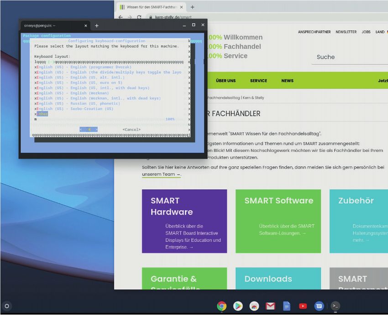Open Gmail from the shelf

pyautogui.click(x=270, y=306)
